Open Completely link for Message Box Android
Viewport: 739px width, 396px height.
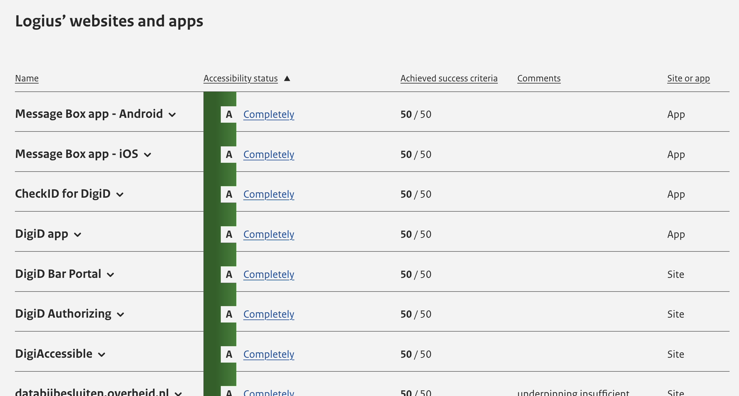(269, 114)
